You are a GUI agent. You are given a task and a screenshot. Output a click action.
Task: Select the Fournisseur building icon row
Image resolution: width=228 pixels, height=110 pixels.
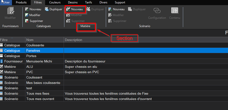click(2, 61)
